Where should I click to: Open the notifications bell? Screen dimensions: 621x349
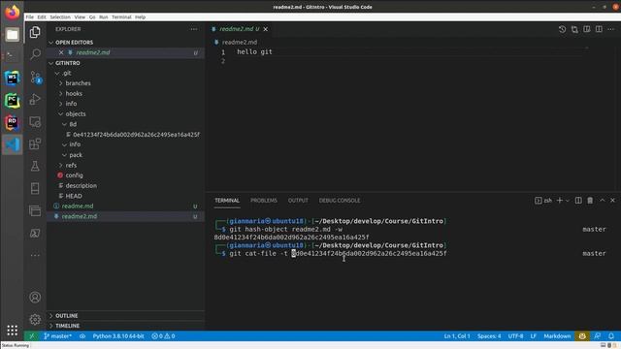coord(611,336)
